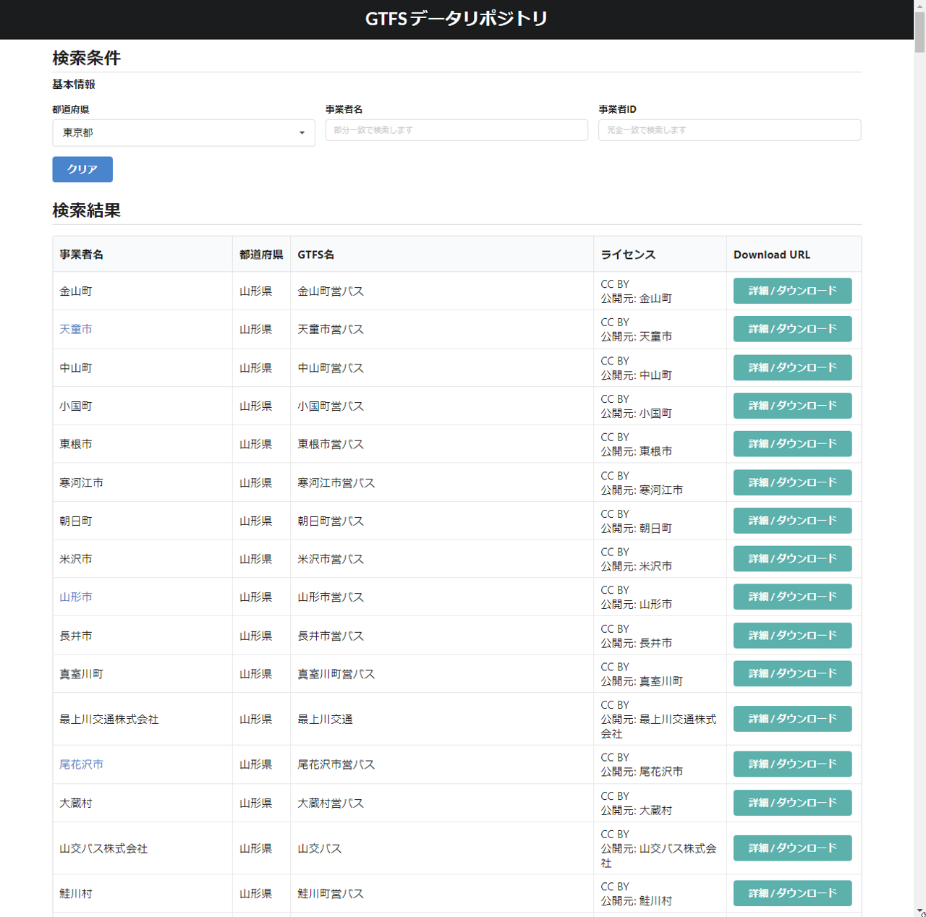Click the 事業者名 search input field
Image resolution: width=926 pixels, height=917 pixels.
(456, 130)
